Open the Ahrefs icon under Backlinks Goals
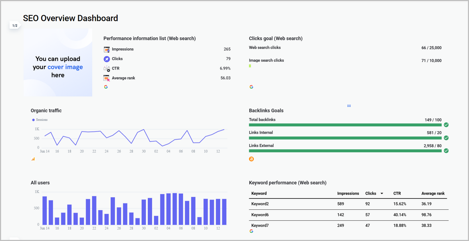The image size is (469, 241). tap(251, 159)
